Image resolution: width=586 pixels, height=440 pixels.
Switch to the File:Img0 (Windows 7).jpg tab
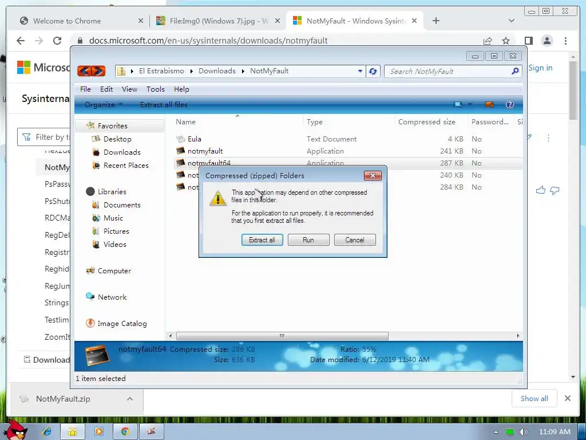point(219,21)
